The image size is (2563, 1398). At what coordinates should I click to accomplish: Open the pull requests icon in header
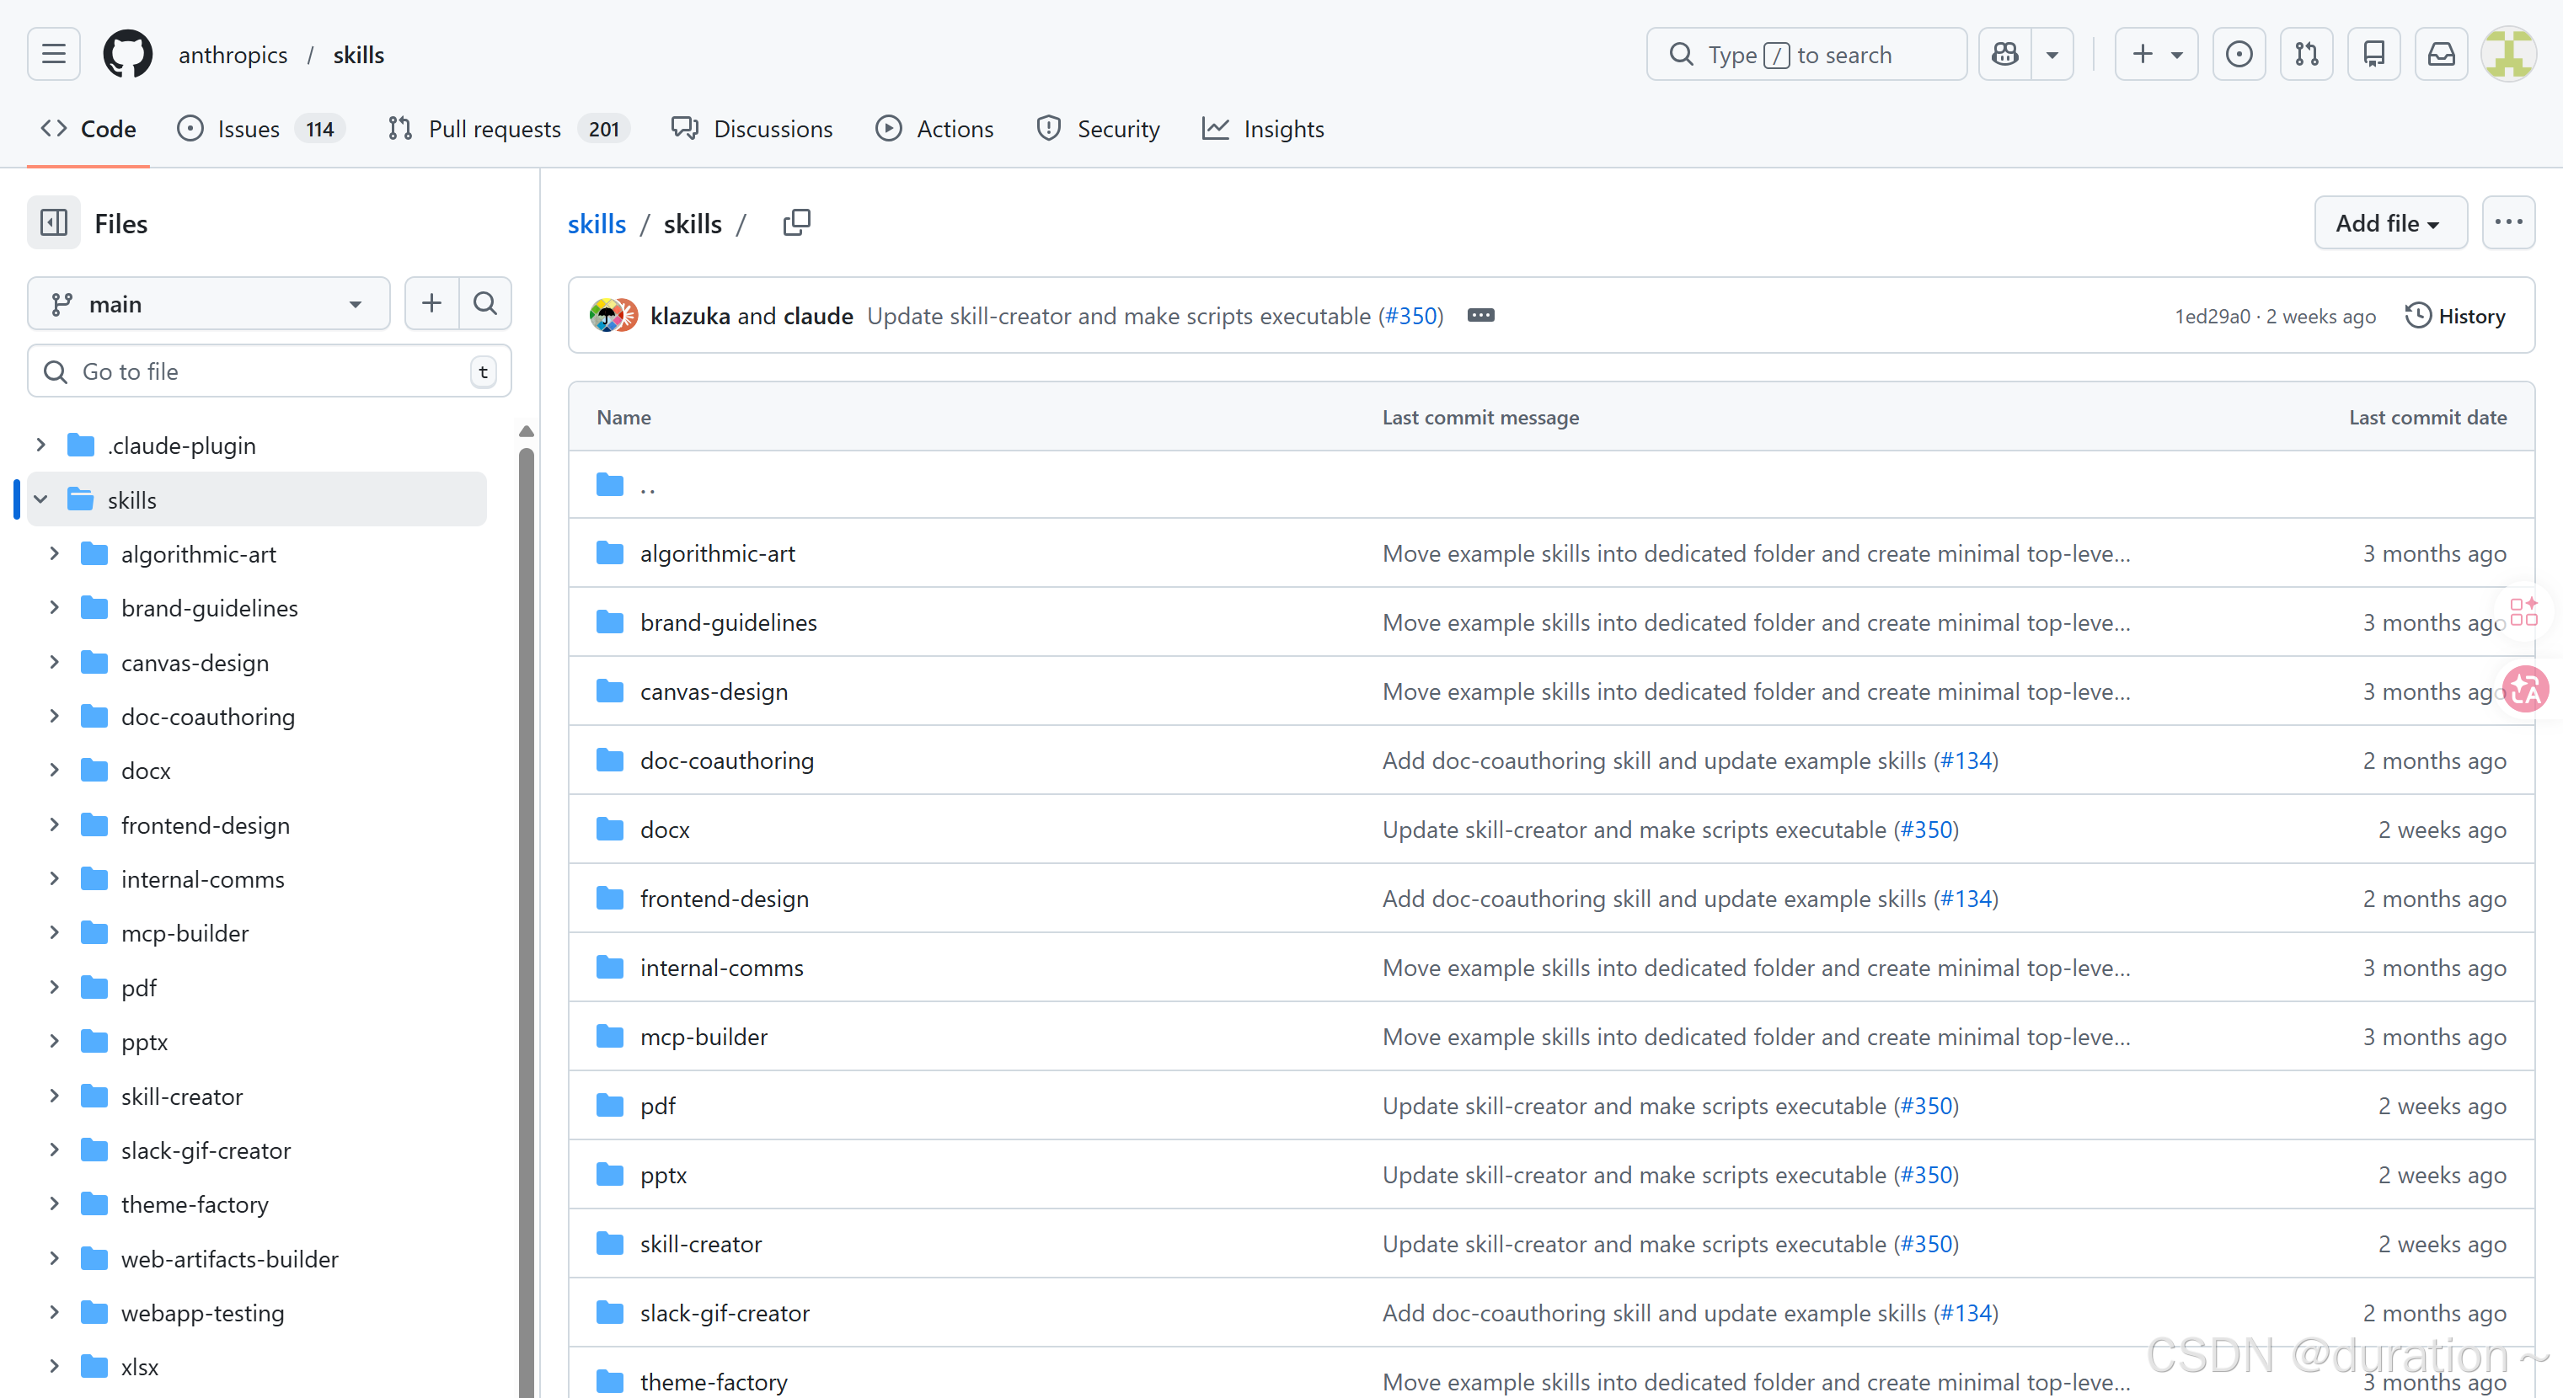click(x=2306, y=54)
